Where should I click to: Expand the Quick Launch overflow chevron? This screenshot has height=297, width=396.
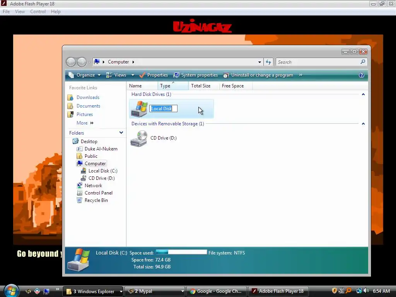coord(58,289)
